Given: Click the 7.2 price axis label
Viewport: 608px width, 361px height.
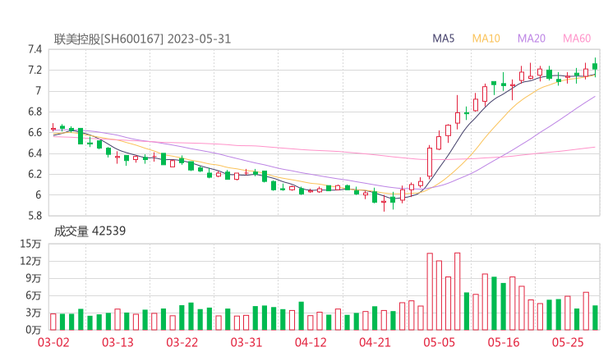Looking at the screenshot, I should [35, 70].
